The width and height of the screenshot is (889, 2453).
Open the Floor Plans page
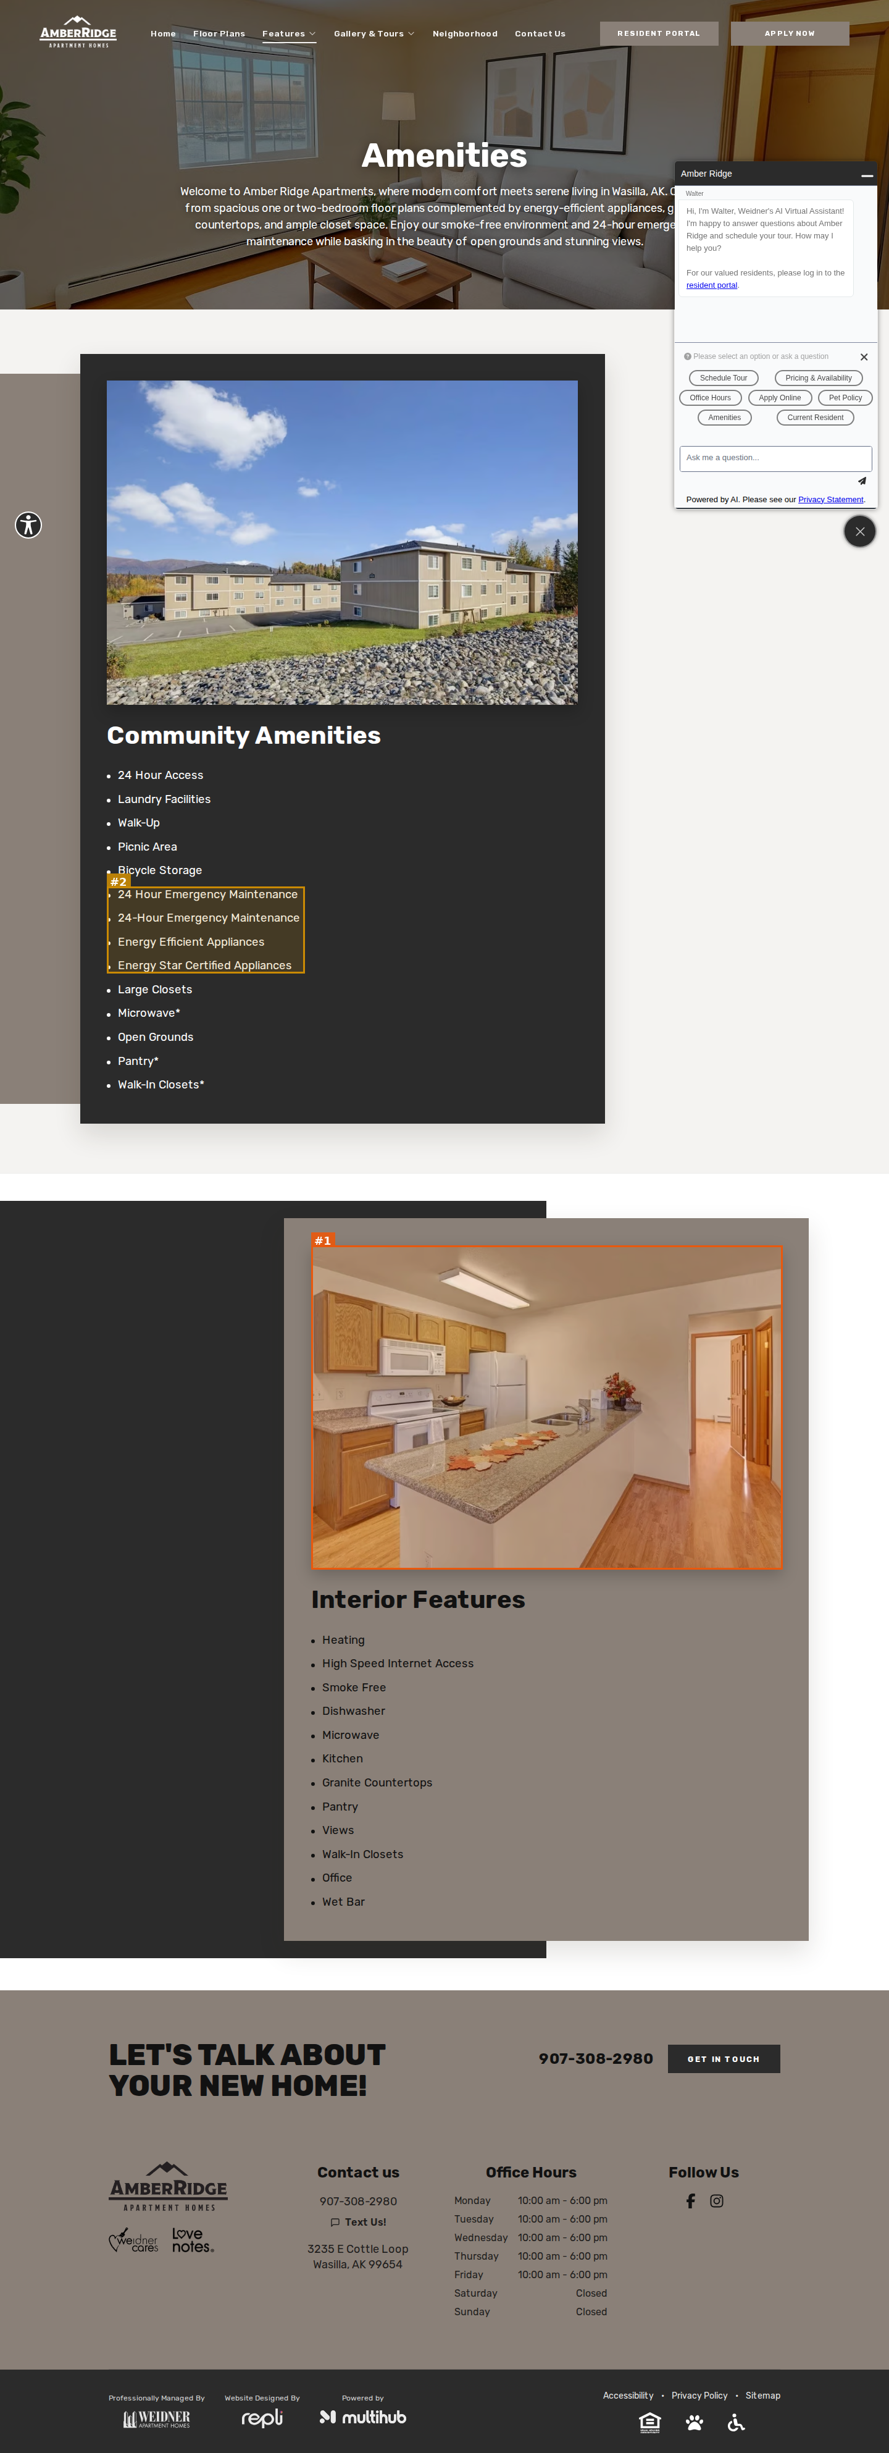click(x=219, y=34)
